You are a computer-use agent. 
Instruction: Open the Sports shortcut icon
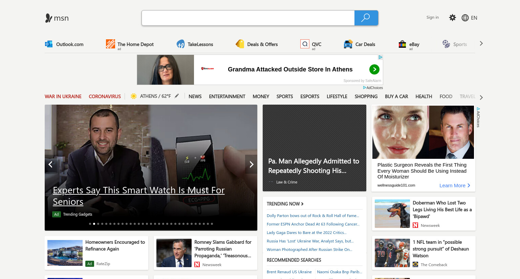446,44
